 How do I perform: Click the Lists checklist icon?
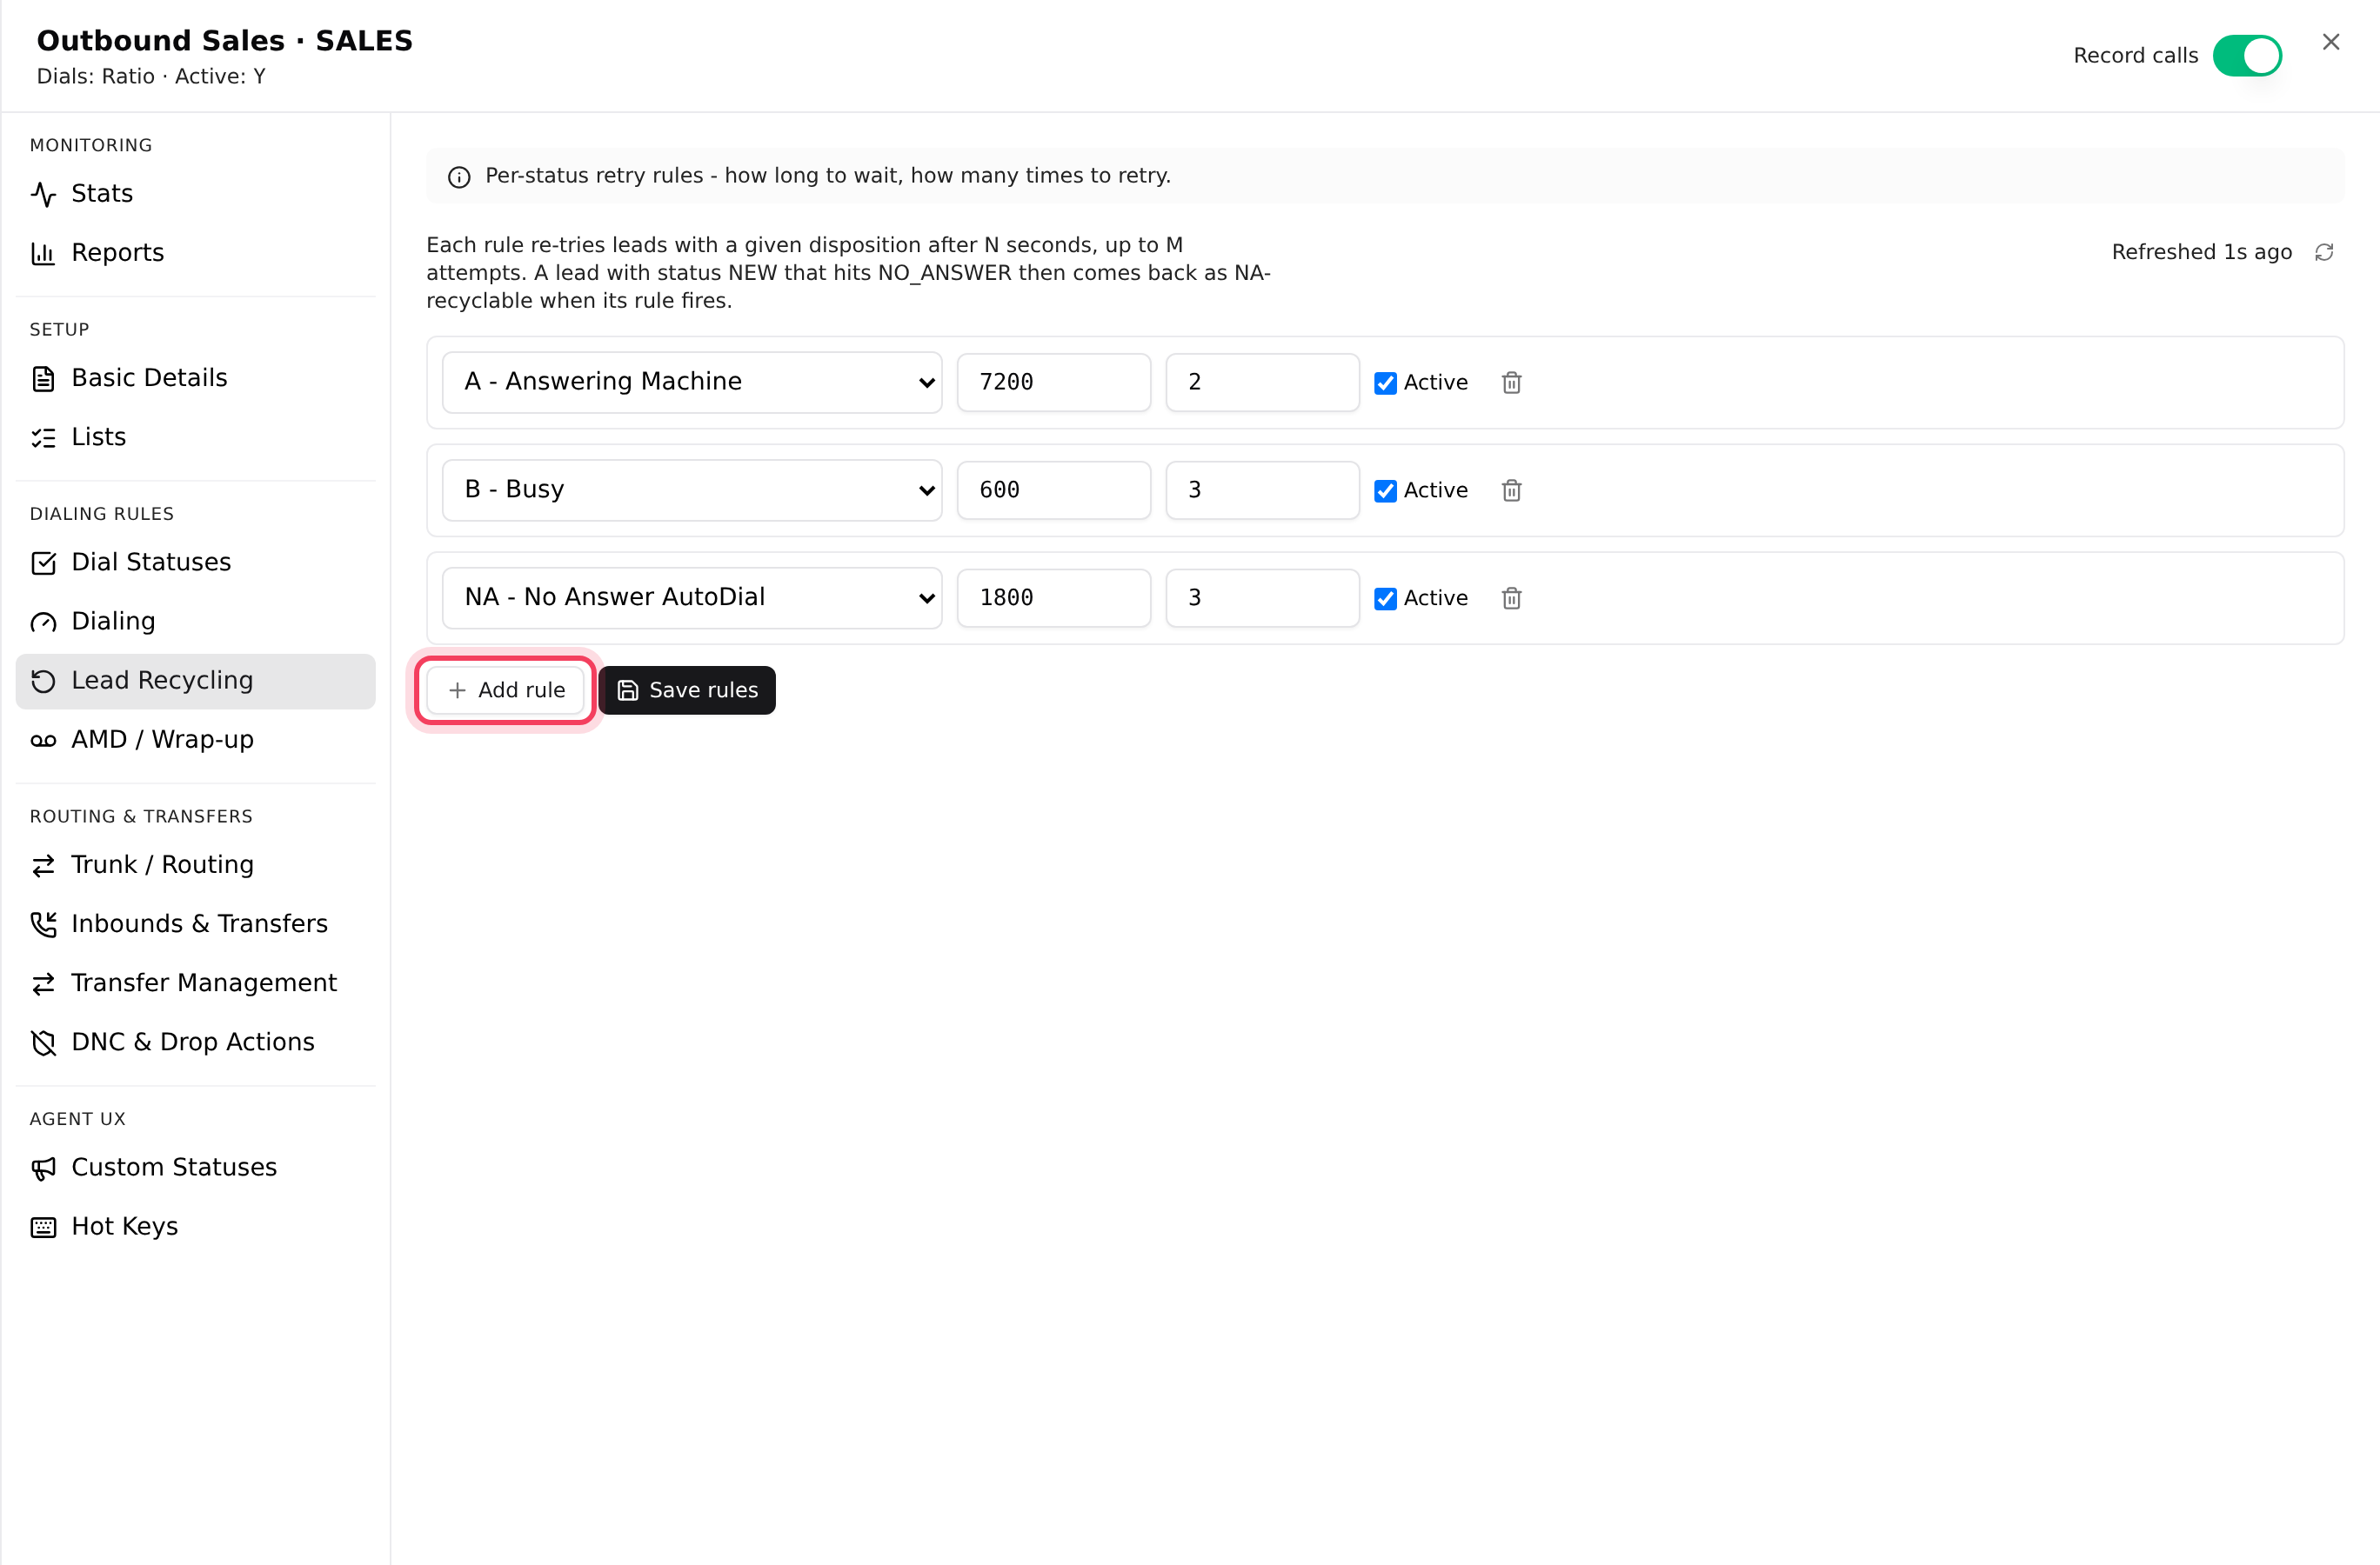click(43, 436)
